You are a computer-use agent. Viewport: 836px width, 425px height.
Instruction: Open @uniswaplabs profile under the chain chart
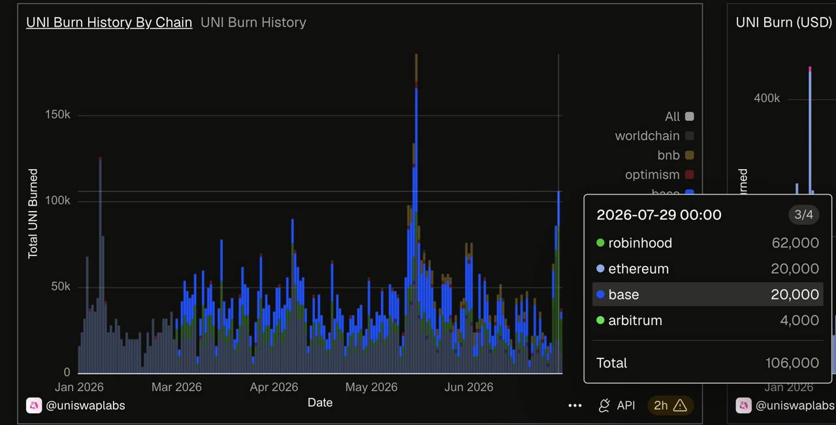pyautogui.click(x=86, y=405)
